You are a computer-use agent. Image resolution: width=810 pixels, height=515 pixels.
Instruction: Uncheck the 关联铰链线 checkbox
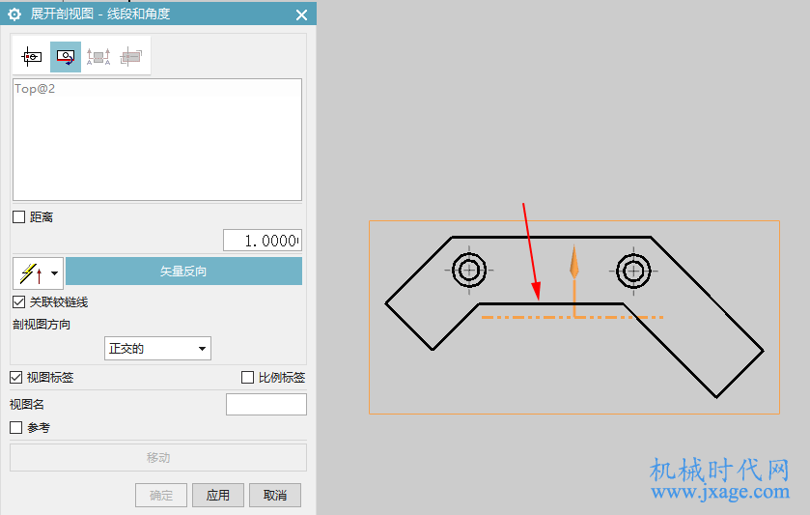[x=18, y=302]
